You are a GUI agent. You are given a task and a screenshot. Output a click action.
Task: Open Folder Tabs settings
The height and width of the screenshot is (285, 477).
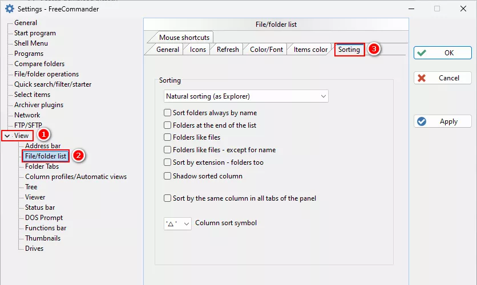pos(42,166)
